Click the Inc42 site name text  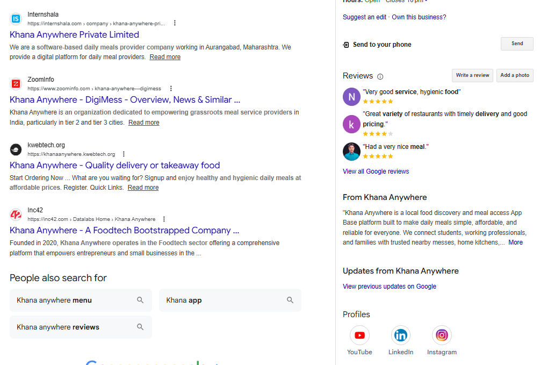pos(35,211)
